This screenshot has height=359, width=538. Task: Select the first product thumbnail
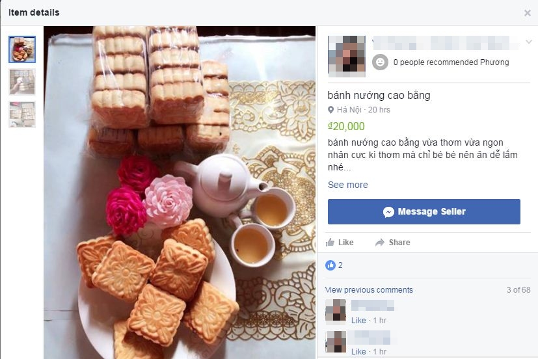[x=22, y=49]
